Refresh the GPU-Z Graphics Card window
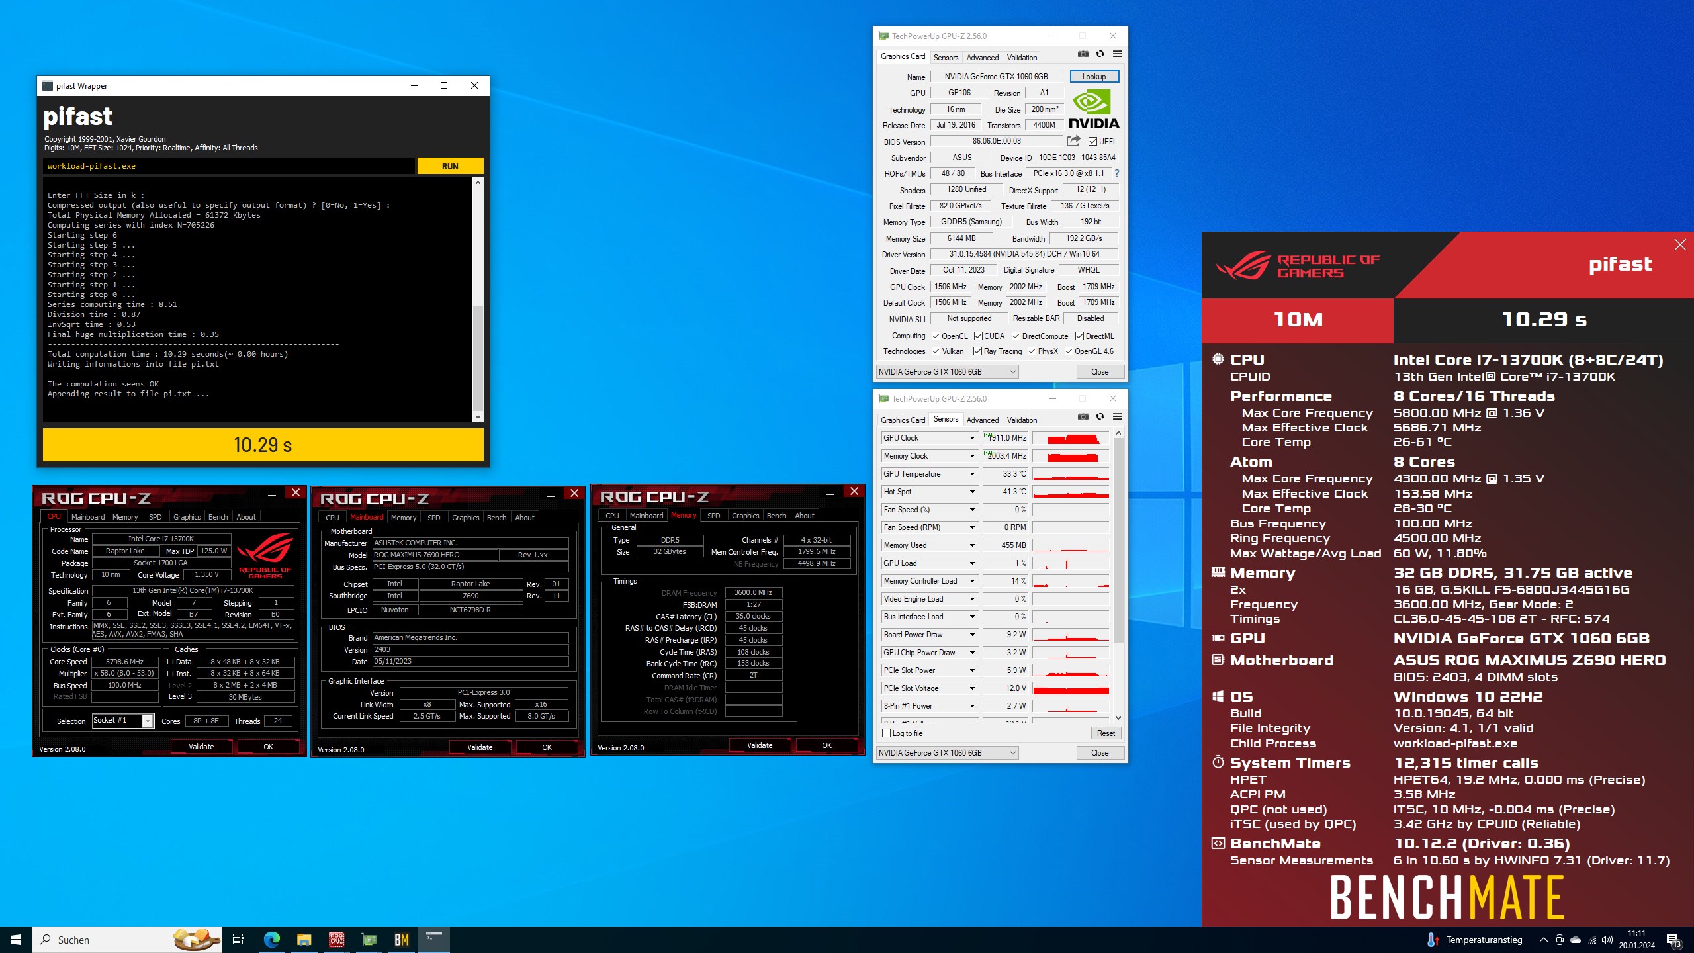This screenshot has width=1694, height=953. [1100, 54]
